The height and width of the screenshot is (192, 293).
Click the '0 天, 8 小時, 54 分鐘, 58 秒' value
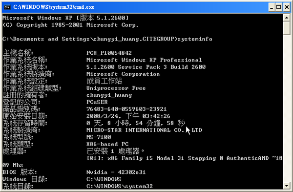136,123
